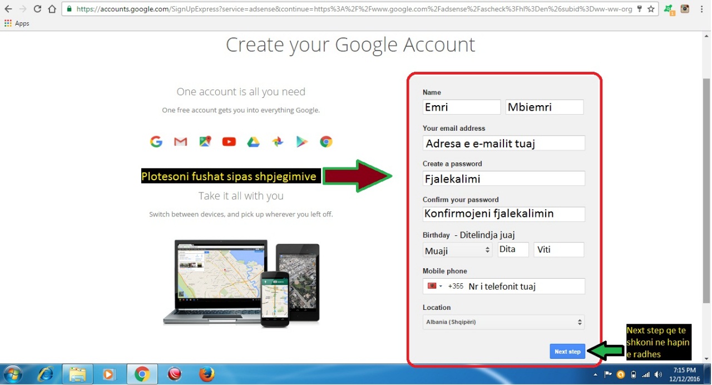Screen dimensions: 712x385
Task: Click the browser forward arrow
Action: 23,9
